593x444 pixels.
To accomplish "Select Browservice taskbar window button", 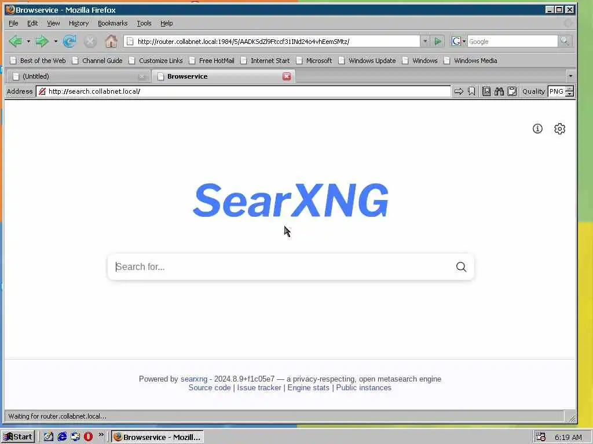I will coord(158,437).
